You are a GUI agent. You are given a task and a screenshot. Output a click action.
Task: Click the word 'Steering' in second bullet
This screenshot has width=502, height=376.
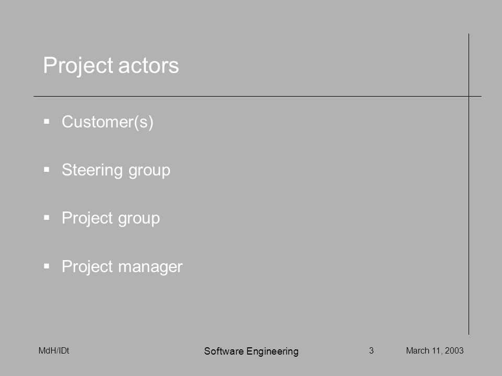(x=93, y=170)
